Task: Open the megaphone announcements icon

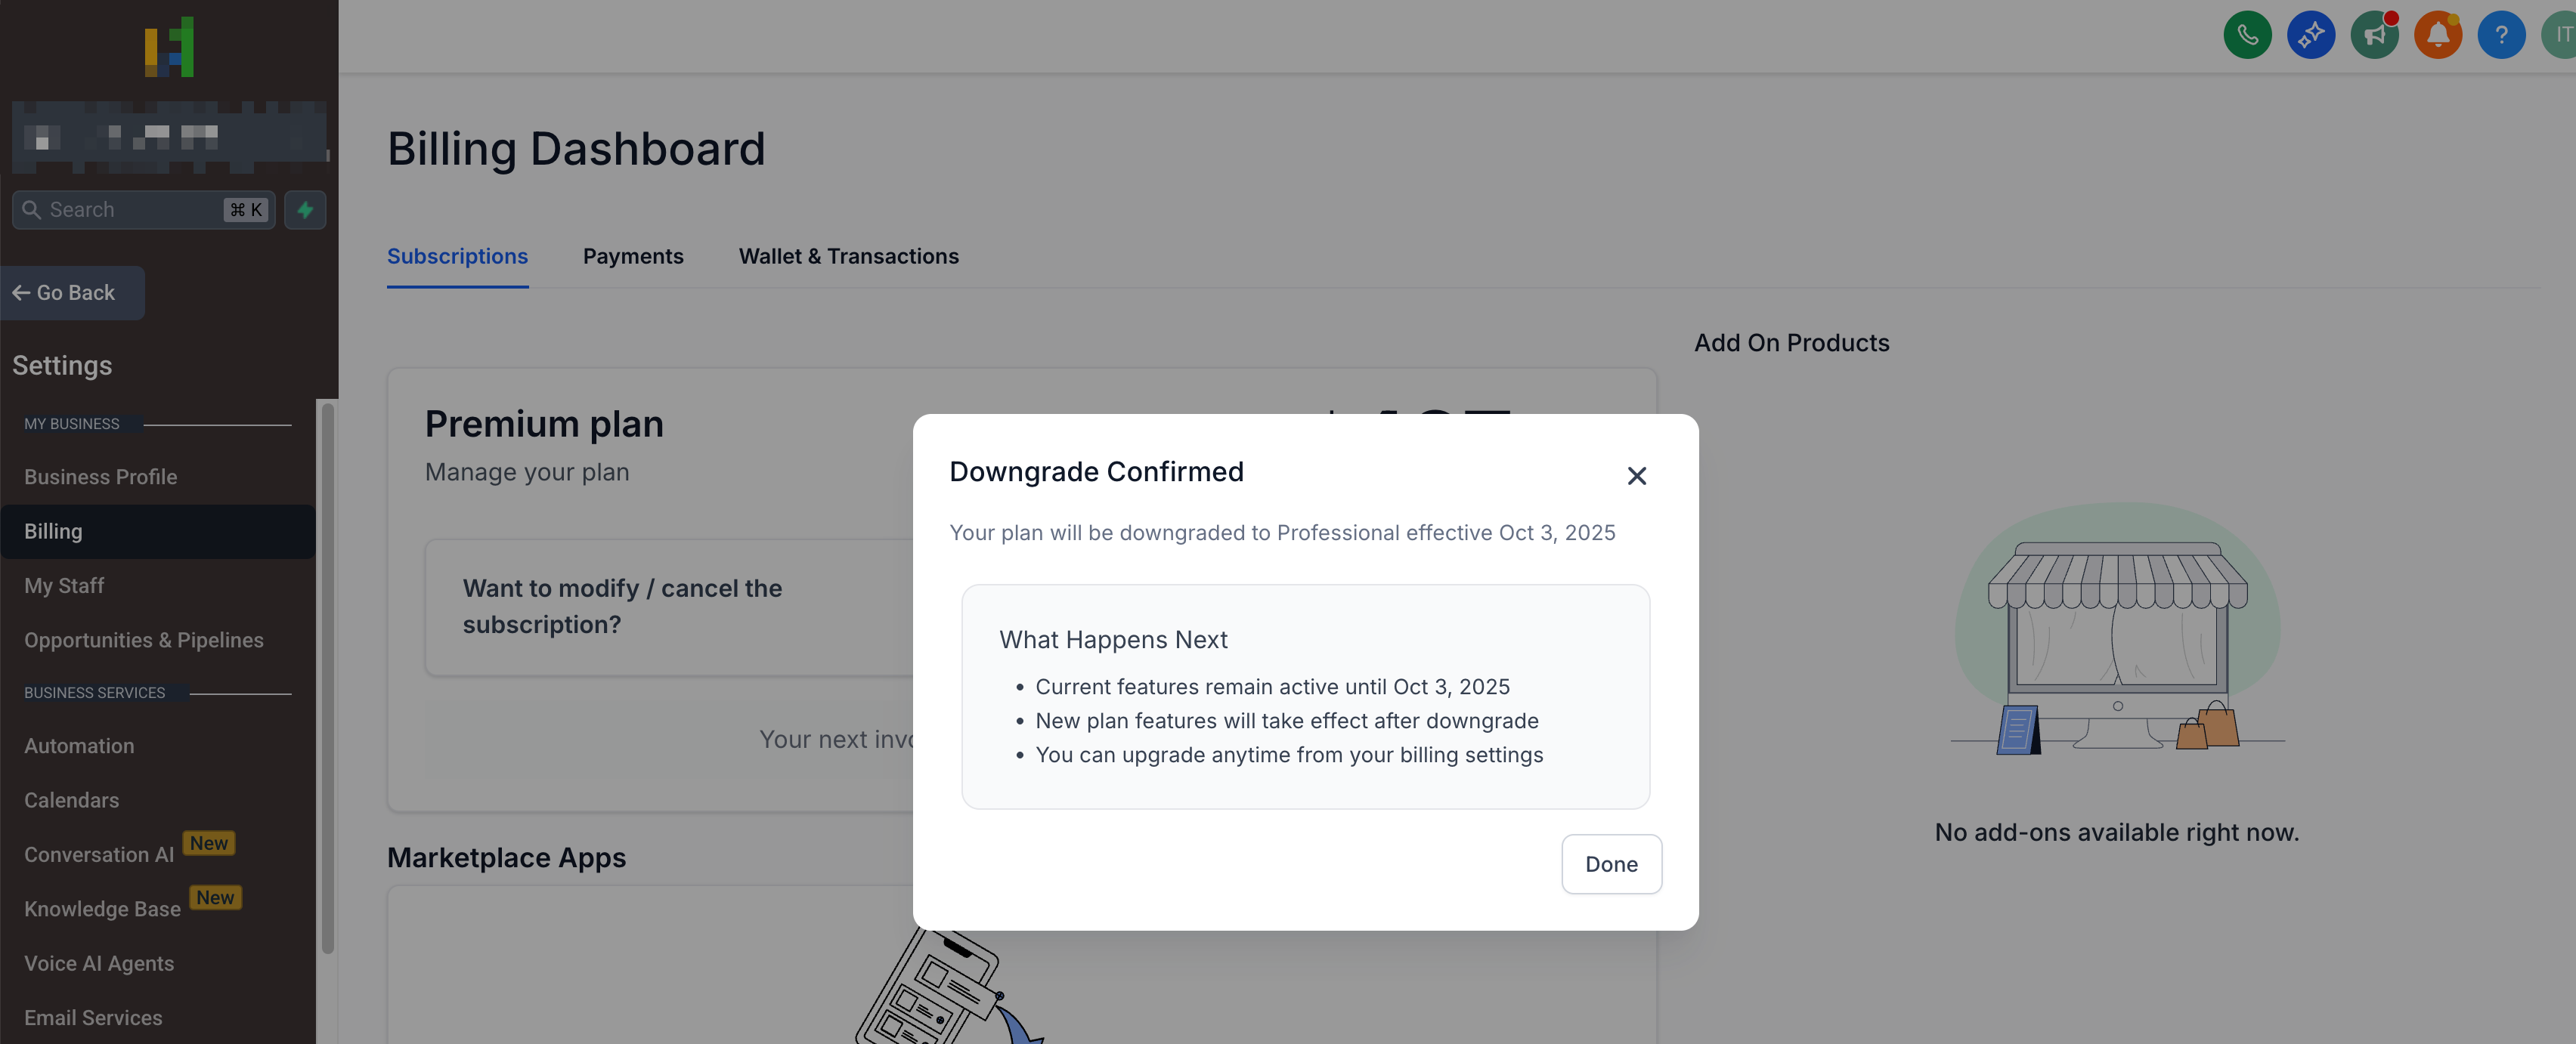Action: tap(2374, 36)
